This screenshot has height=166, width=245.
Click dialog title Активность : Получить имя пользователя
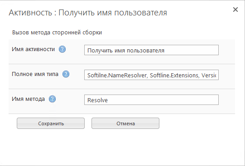pyautogui.click(x=88, y=13)
